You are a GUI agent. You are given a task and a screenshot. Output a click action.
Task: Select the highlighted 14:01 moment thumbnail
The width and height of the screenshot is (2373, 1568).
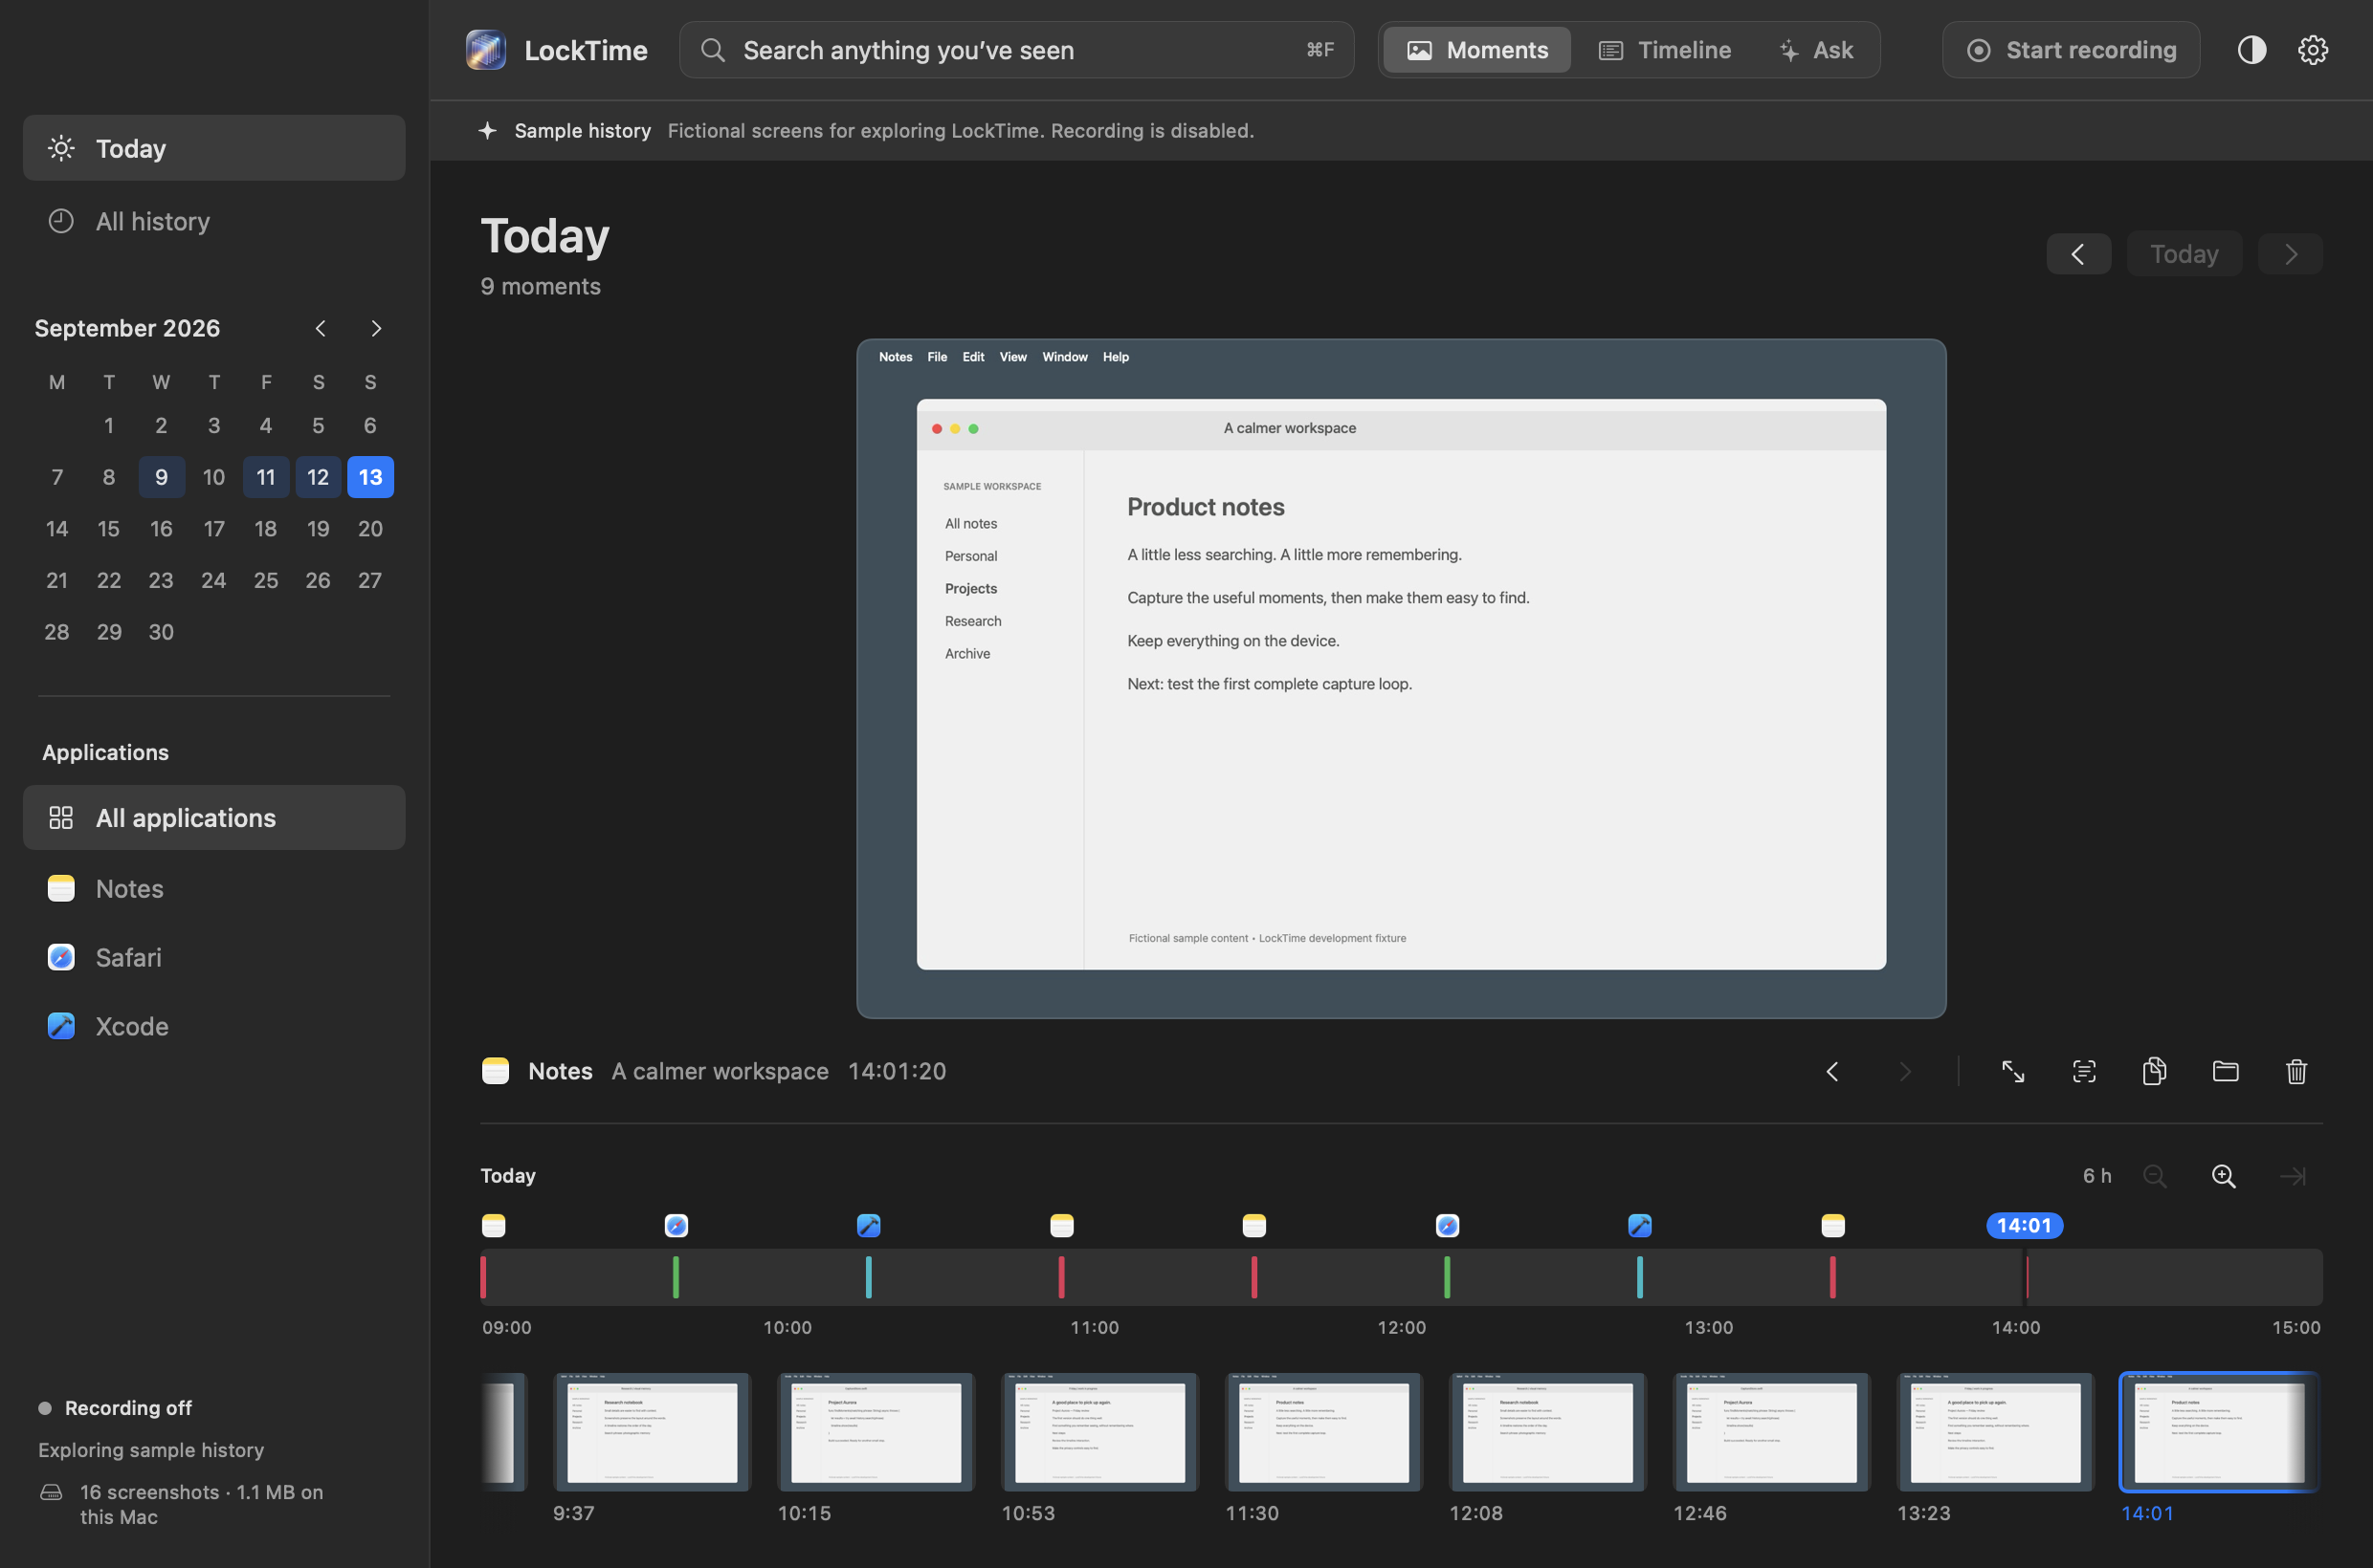[x=2219, y=1432]
